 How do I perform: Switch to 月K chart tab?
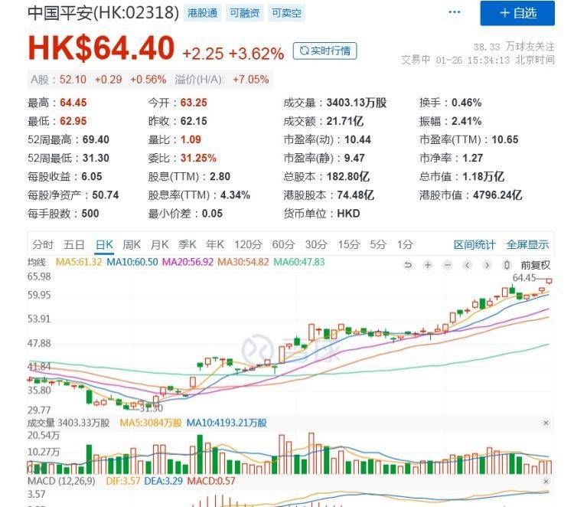click(x=160, y=244)
